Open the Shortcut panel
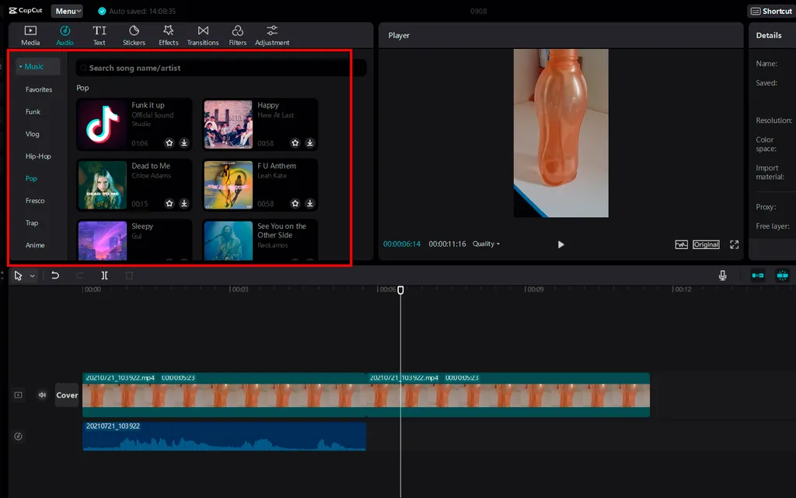 [x=771, y=11]
